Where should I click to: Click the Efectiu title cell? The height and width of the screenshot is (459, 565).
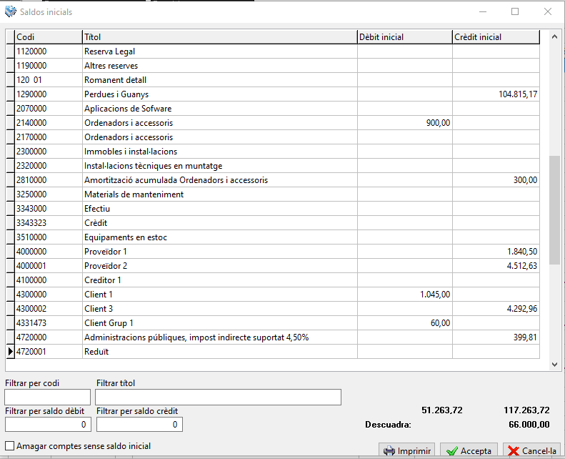pos(220,209)
